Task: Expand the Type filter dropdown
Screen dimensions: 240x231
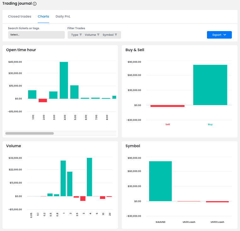Action: point(75,35)
